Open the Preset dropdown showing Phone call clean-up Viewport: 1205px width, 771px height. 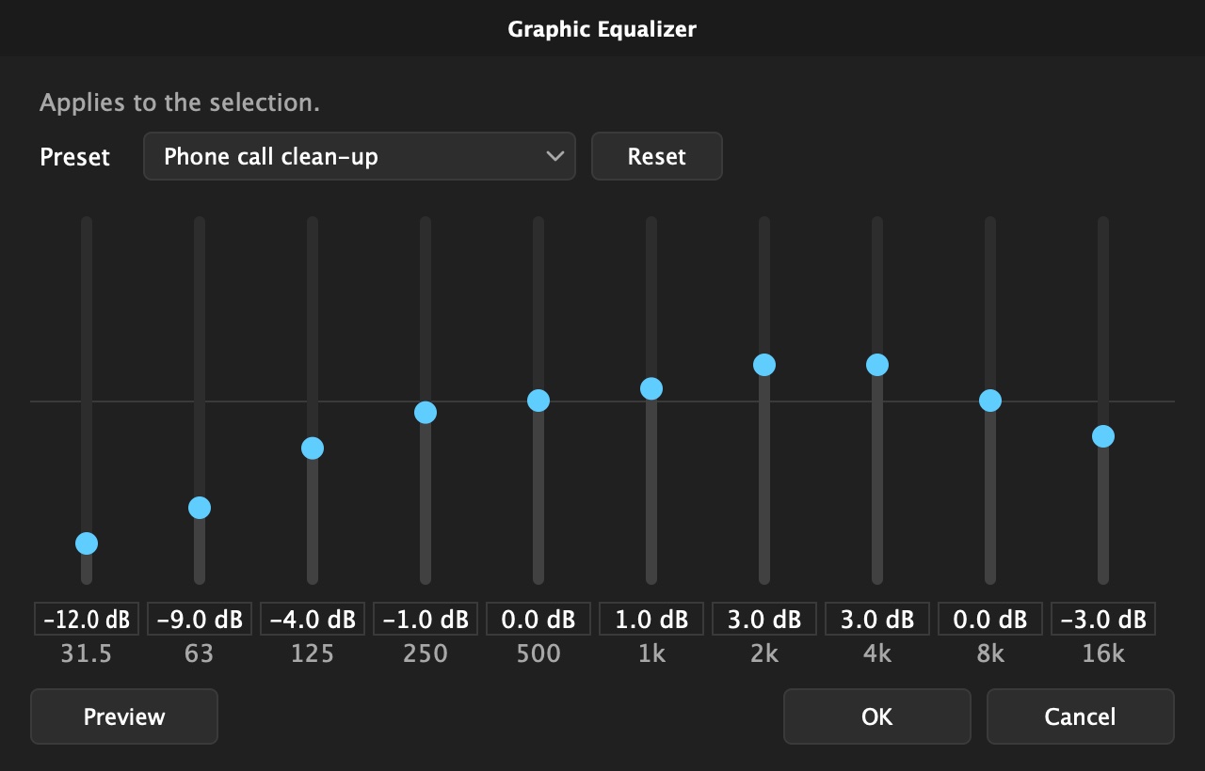[359, 156]
